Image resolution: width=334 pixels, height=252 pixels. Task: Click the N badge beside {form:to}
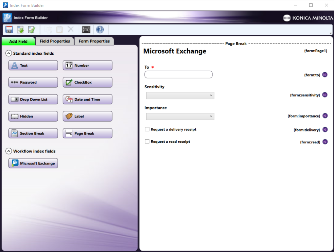click(324, 75)
